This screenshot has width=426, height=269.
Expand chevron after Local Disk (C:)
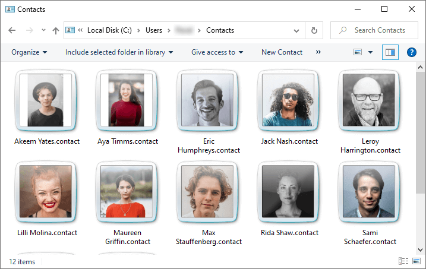138,30
